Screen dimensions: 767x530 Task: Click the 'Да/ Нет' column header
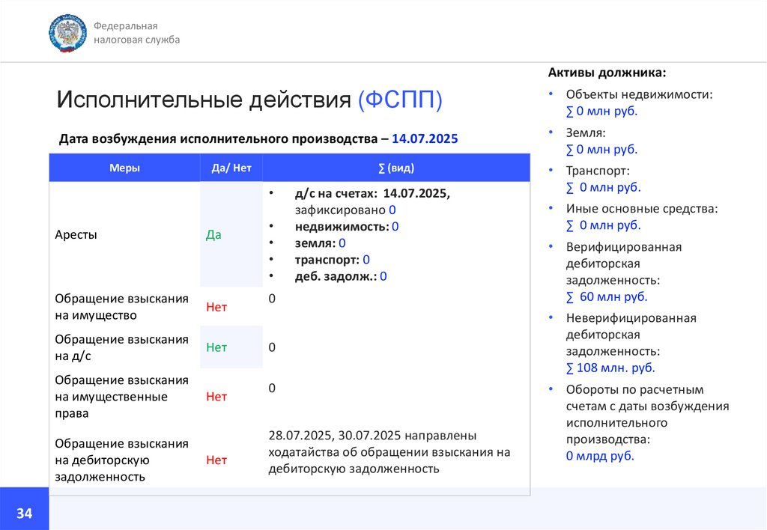(x=231, y=168)
